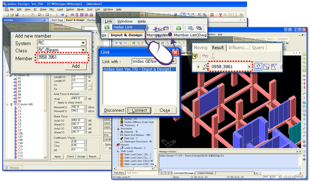Image resolution: width=310 pixels, height=181 pixels.
Task: Click Disconnect in the Link dialog
Action: pos(114,110)
